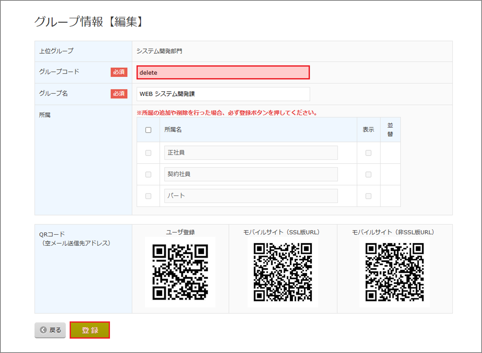Click the 表示 column header

368,130
